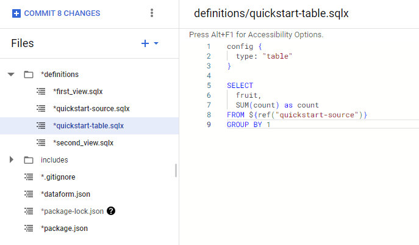Click the commit plus icon
Viewport: 419px width, 245px height.
click(16, 13)
